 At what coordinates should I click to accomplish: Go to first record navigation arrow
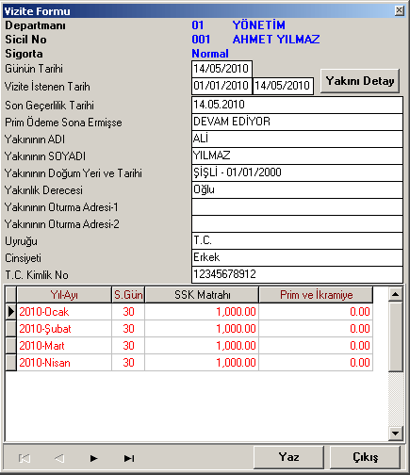(25, 458)
